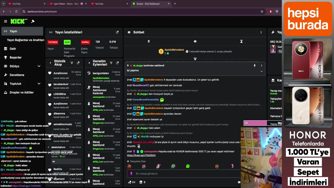Switch to the third YouTube browser tab
Screen dimensions: 334x188
109,4
